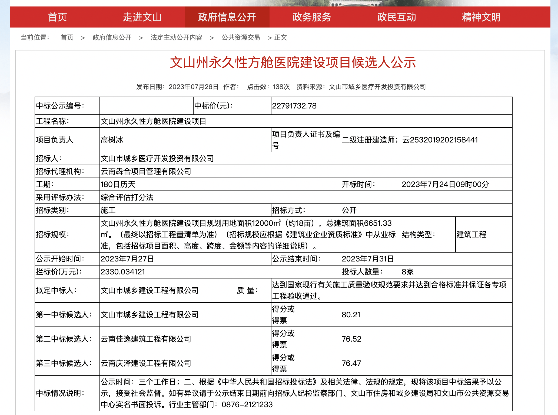Screen dimensions: 558x415
Task: Open the 首页 navigation tab
Action: [57, 17]
